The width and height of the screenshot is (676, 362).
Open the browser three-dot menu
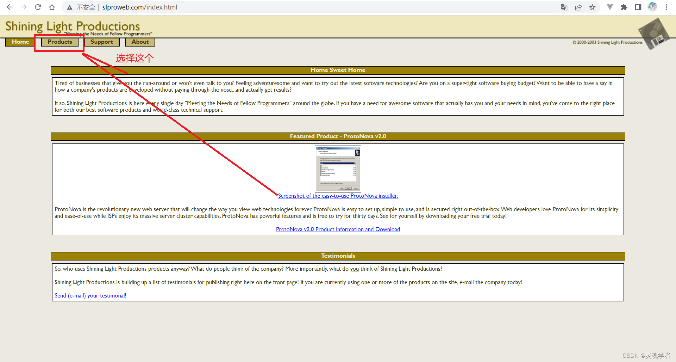tap(666, 7)
